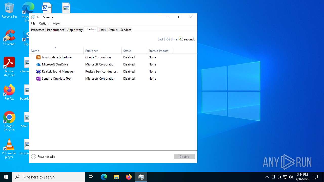Select the Java Update Scheduler row name

[57, 57]
